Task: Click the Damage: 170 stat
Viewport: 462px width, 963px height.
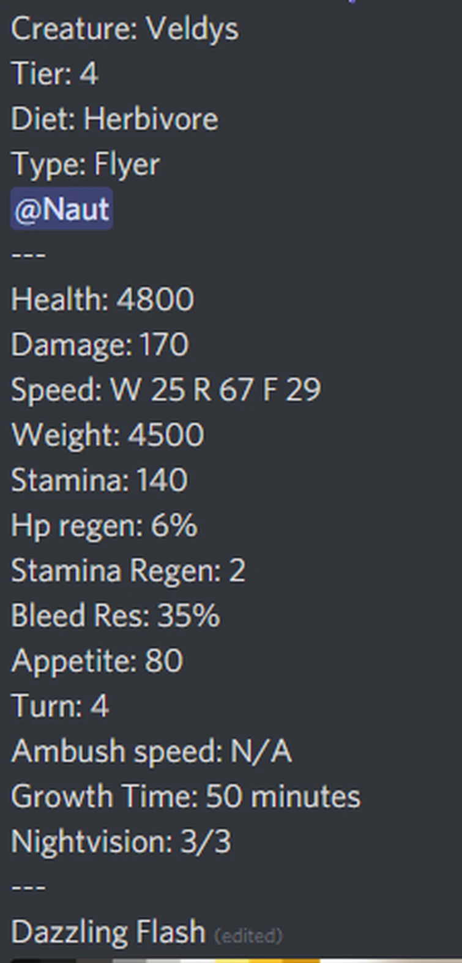Action: [x=100, y=345]
